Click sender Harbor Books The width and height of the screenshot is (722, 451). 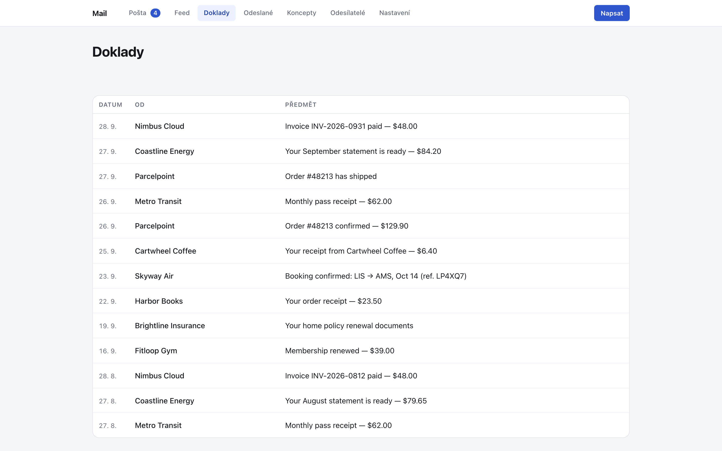pos(159,301)
